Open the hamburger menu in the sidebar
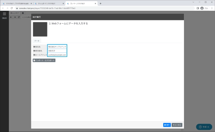215x132 pixels. pyautogui.click(x=4, y=14)
